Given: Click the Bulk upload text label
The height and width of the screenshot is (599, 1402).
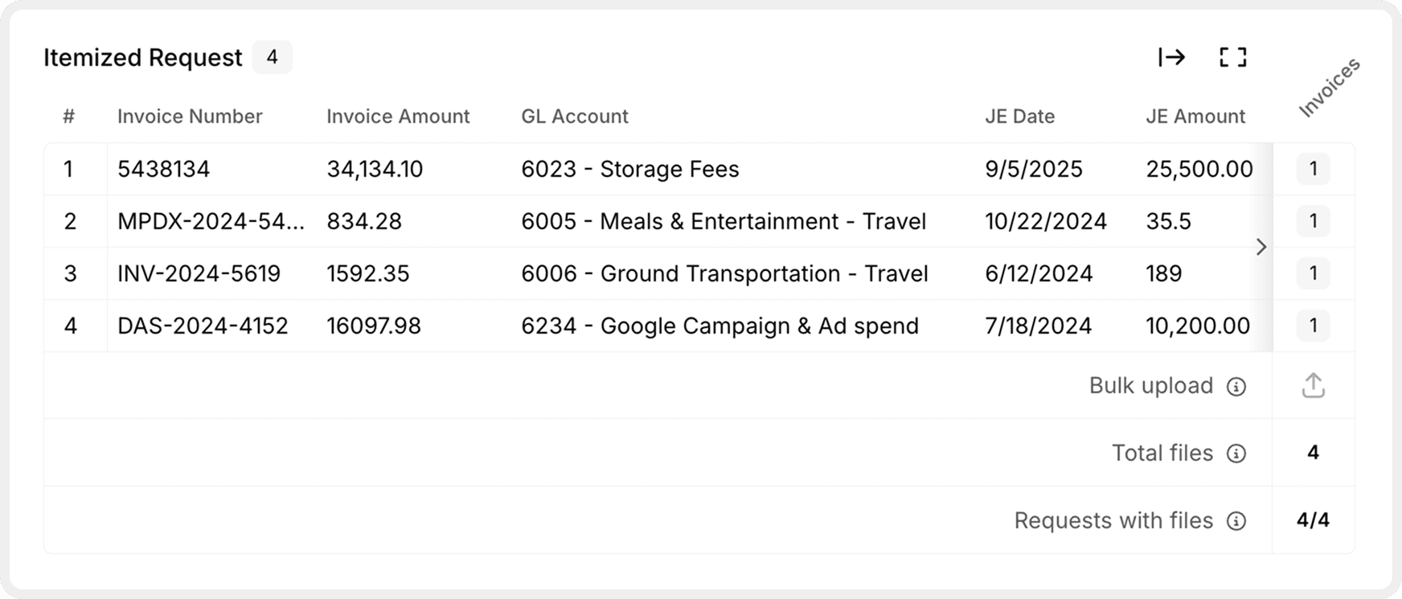Looking at the screenshot, I should click(1151, 386).
